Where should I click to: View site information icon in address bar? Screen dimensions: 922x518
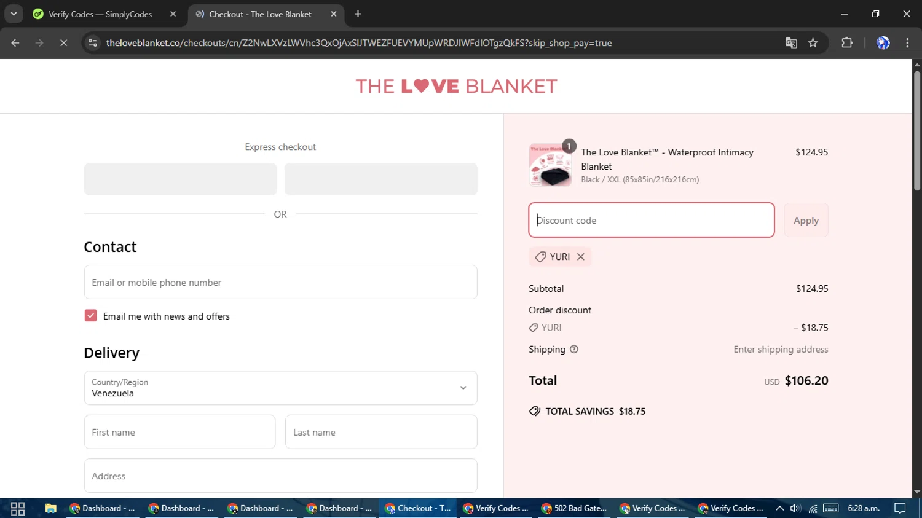[x=93, y=43]
